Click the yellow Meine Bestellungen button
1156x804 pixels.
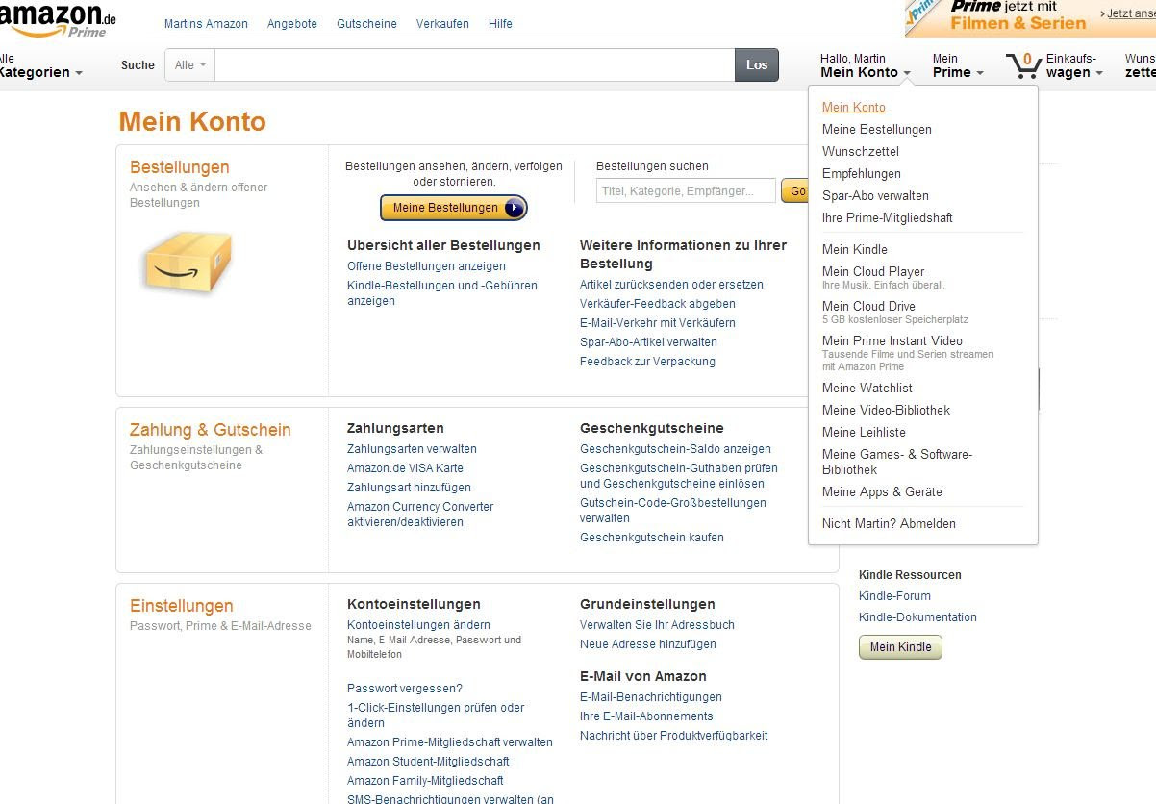coord(454,208)
